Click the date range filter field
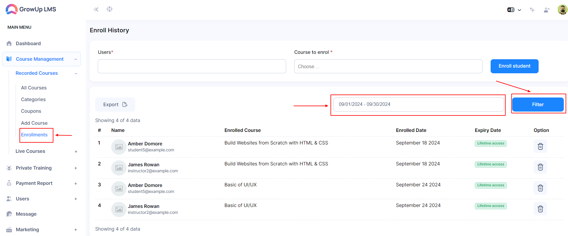The image size is (568, 236). [419, 104]
